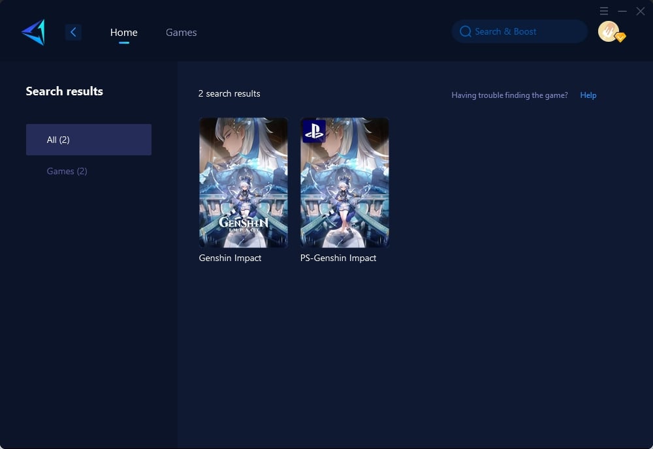Open the hamburger menu icon
The height and width of the screenshot is (449, 653).
pyautogui.click(x=604, y=11)
